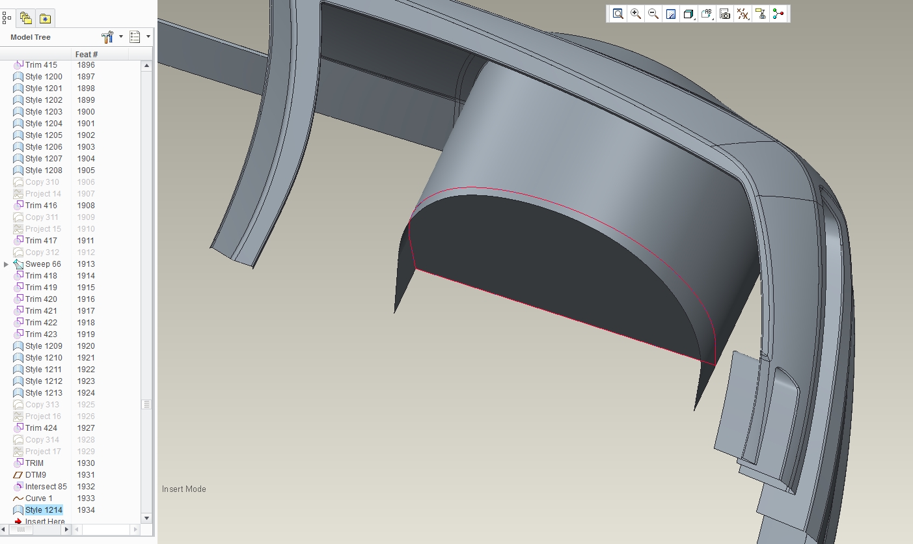
Task: Select the Style 1200 feature
Action: point(44,77)
